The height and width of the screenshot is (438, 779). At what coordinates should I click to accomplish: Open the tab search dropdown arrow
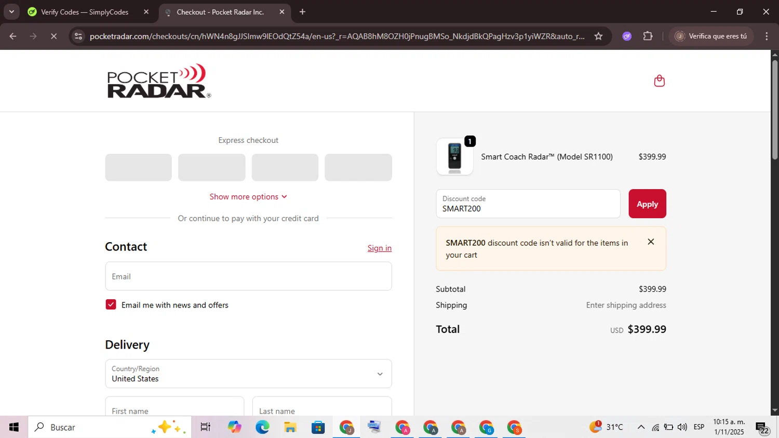(x=11, y=11)
